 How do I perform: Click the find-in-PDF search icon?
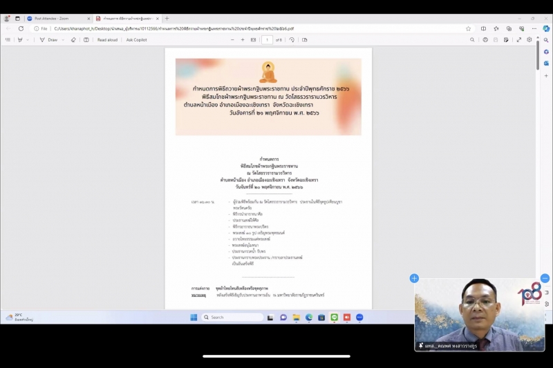click(472, 40)
